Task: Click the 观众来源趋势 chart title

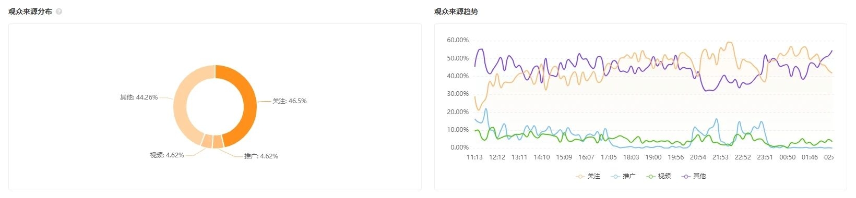Action: [456, 11]
